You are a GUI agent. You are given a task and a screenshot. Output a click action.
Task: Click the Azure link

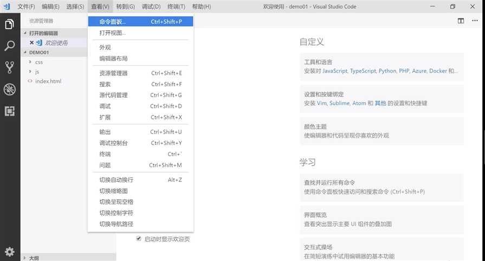pyautogui.click(x=419, y=71)
